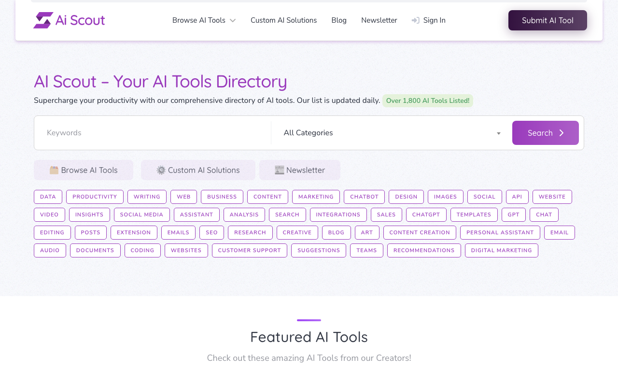Select the SOCIAL tag

pos(484,197)
